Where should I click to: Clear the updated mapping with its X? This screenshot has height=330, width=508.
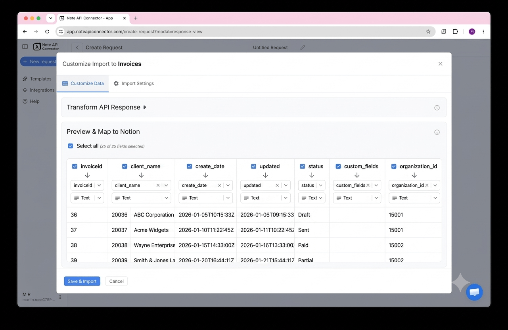(x=277, y=185)
